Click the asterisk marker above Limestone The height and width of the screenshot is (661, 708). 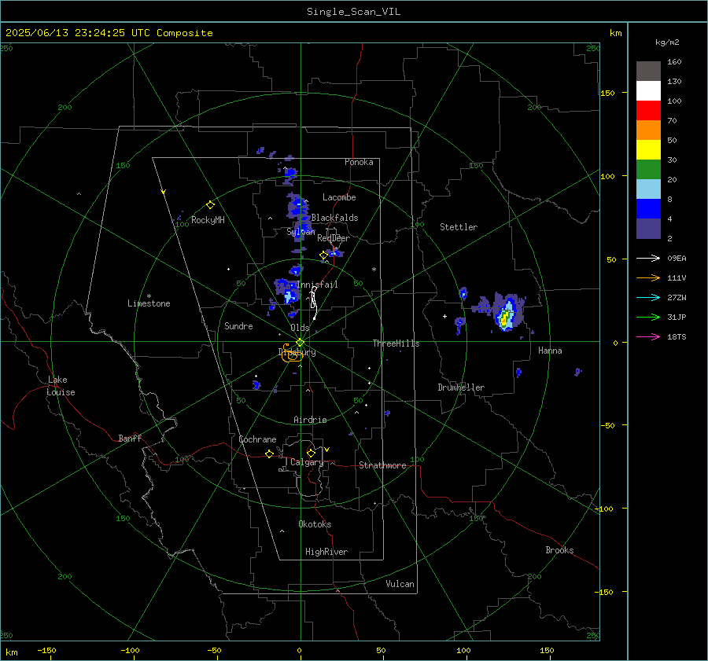coord(149,296)
